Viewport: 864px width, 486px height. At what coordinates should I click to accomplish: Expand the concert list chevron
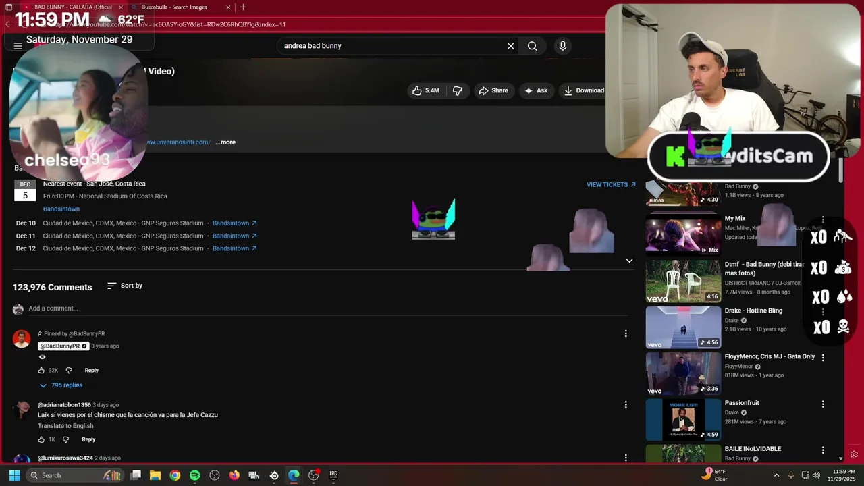point(629,261)
